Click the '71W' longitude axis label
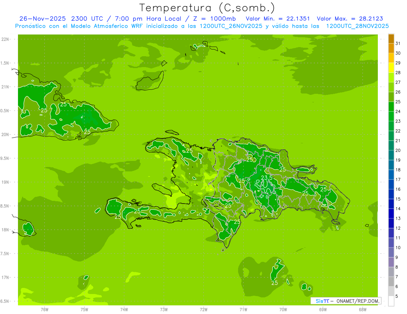Screen dimensions: 407x314 coord(243,309)
